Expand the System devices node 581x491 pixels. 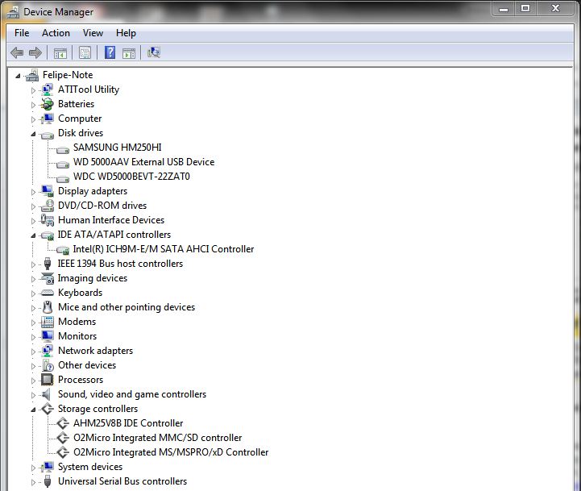(x=33, y=468)
